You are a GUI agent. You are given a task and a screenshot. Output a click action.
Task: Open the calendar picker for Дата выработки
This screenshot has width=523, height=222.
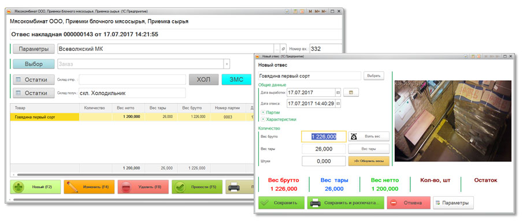pos(338,92)
